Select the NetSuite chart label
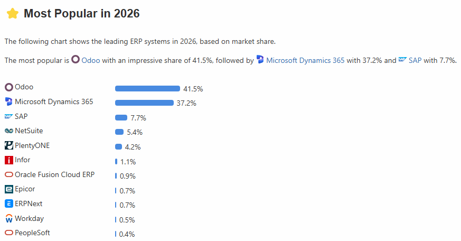This screenshot has height=241, width=461. (29, 131)
